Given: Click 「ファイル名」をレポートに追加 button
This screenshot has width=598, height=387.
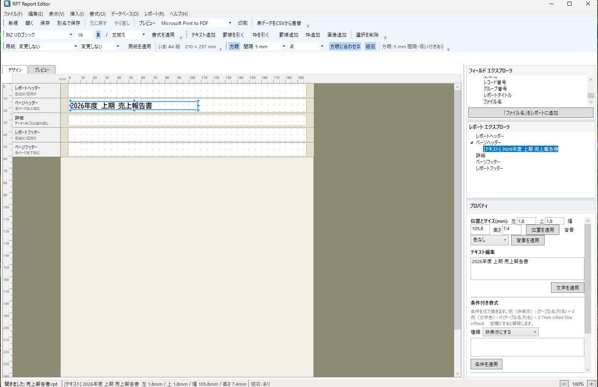Looking at the screenshot, I should pos(530,113).
